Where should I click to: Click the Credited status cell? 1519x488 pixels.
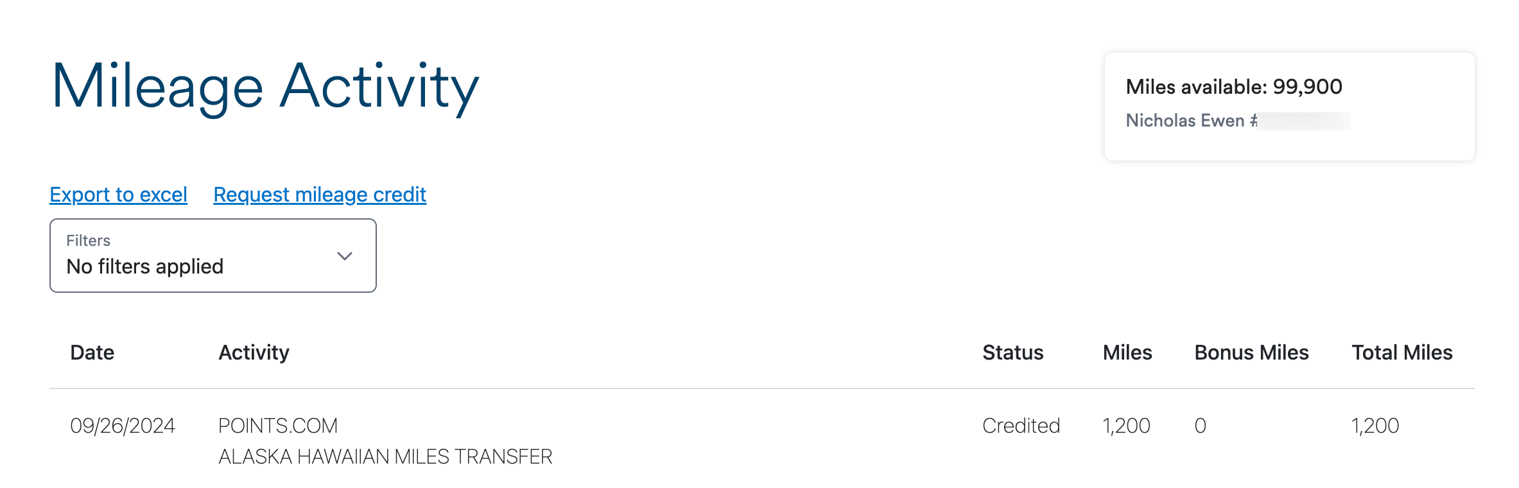coord(1021,426)
